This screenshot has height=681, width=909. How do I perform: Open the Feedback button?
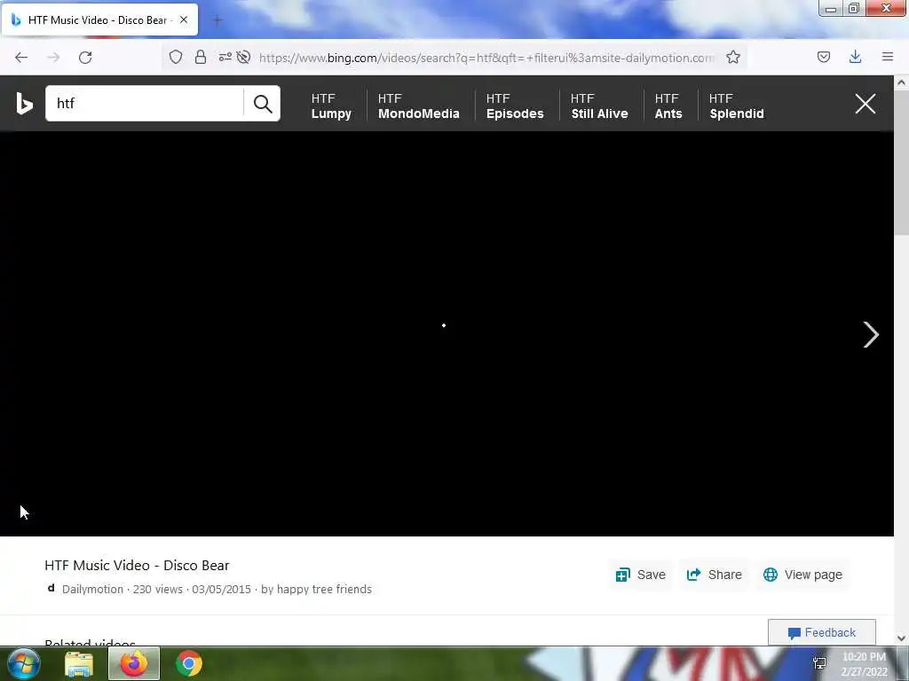pos(821,632)
